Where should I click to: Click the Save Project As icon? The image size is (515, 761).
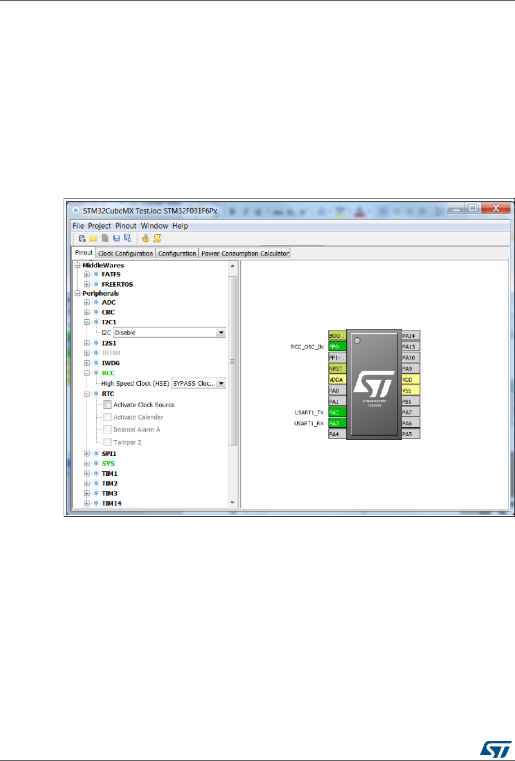tap(127, 238)
